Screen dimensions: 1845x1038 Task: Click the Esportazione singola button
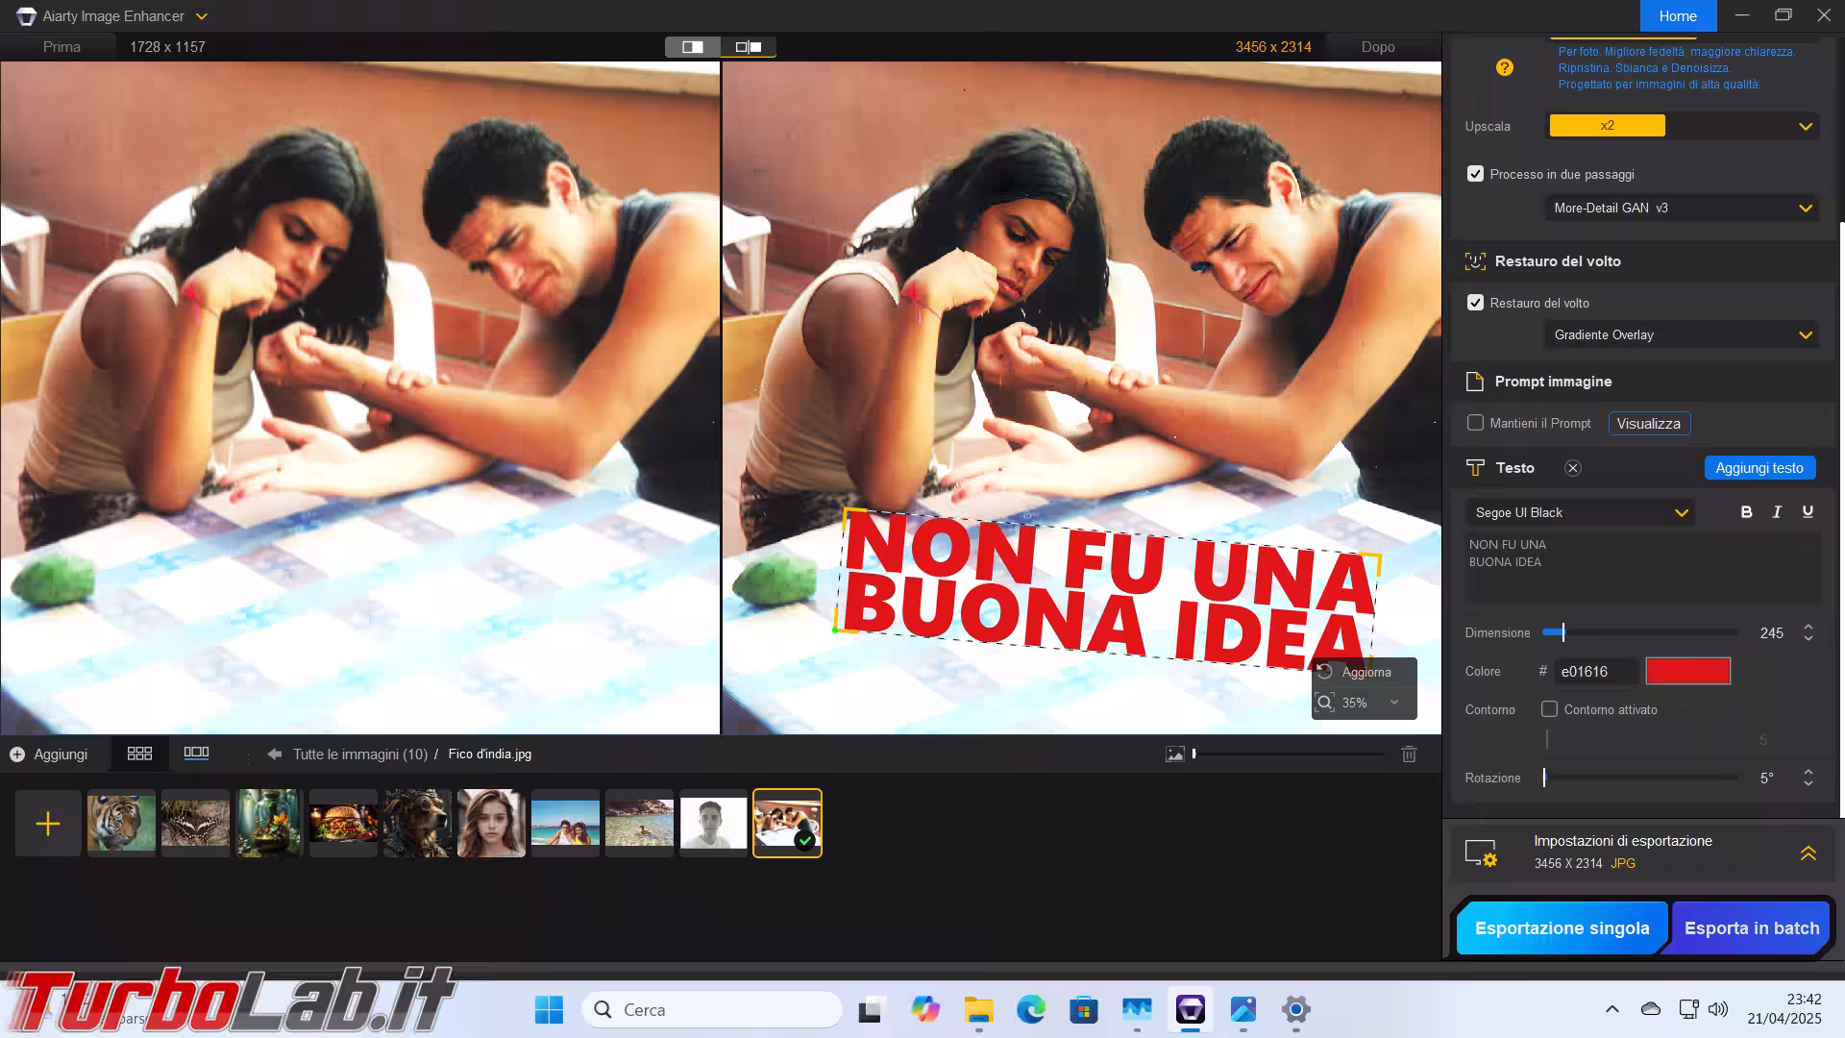1562,927
